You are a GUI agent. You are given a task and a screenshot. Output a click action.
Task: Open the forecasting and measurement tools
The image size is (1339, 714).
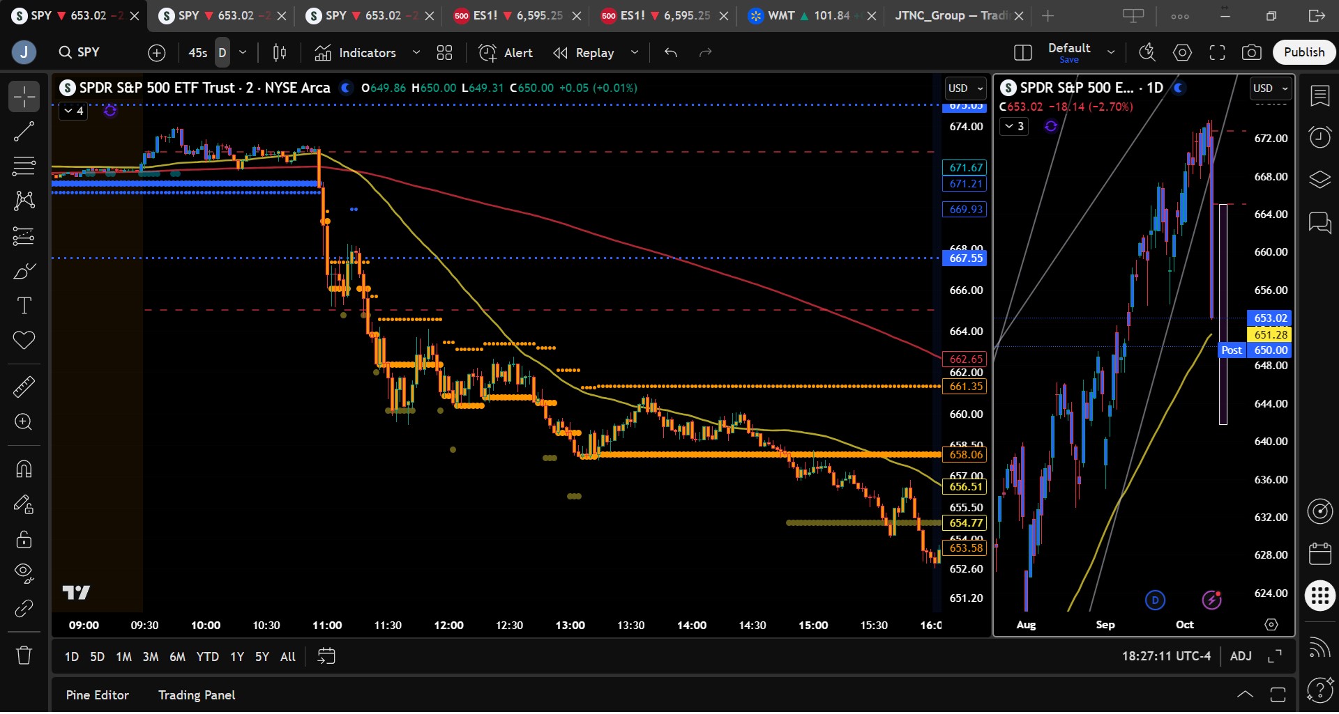tap(24, 236)
